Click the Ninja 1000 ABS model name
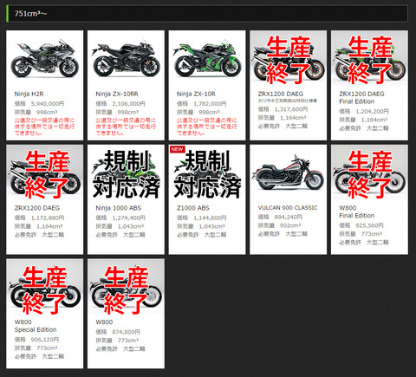416x377 pixels. coord(119,208)
